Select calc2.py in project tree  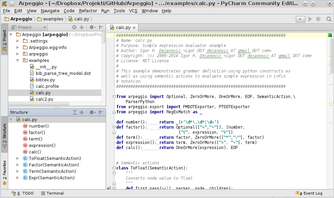[44, 99]
